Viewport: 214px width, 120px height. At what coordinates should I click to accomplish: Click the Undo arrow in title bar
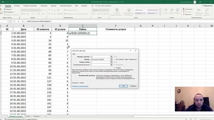(3, 2)
